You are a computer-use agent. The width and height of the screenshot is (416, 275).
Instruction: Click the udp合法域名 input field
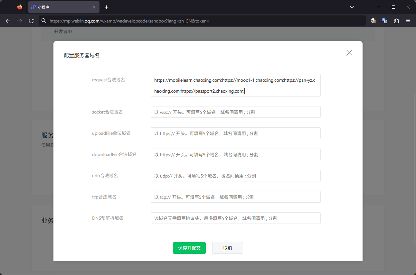click(x=236, y=176)
